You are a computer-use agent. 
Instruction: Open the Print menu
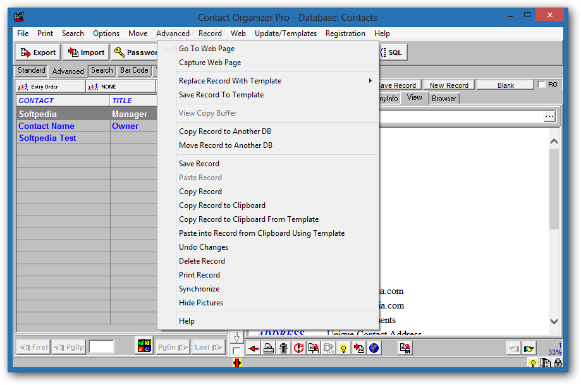coord(46,34)
